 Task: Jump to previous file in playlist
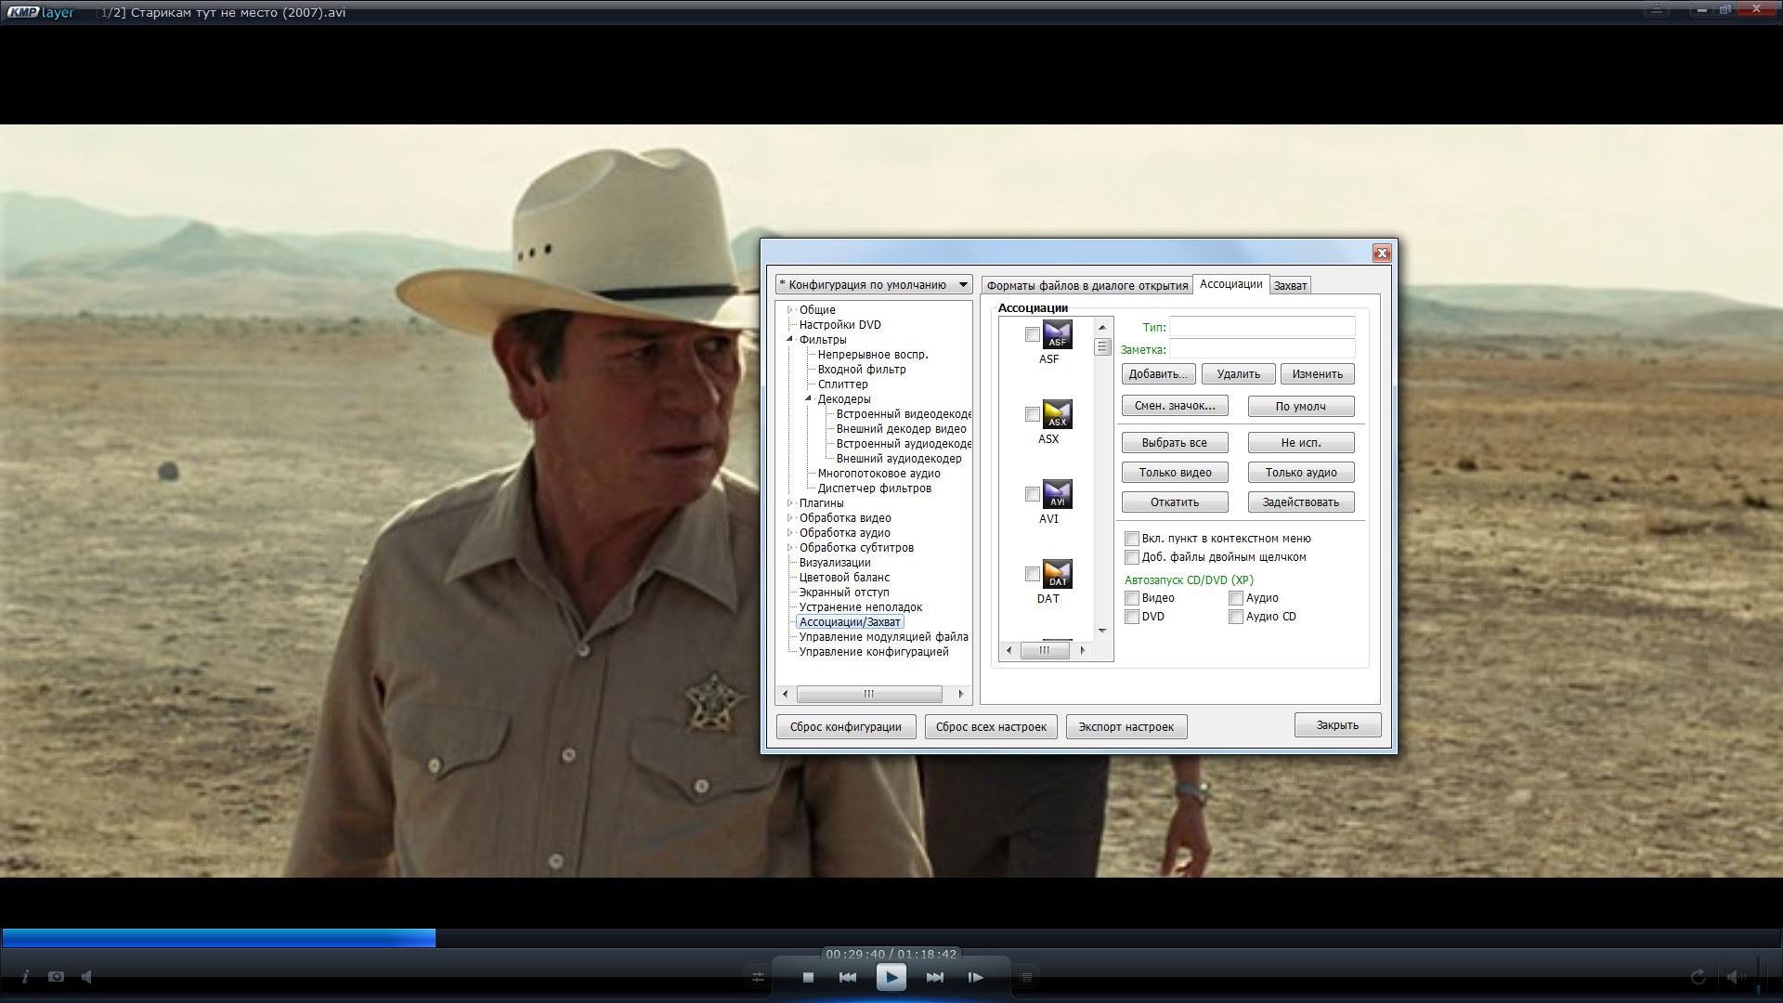[x=847, y=977]
